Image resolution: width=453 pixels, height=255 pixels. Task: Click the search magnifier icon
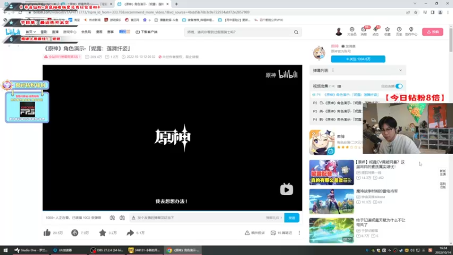(x=296, y=32)
